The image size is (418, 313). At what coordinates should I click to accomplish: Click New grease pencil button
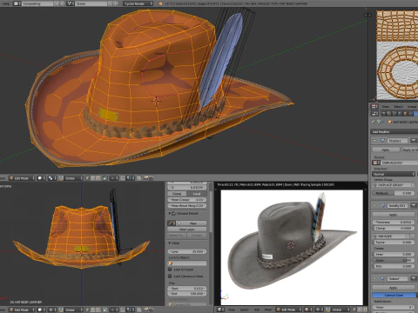coord(193,223)
